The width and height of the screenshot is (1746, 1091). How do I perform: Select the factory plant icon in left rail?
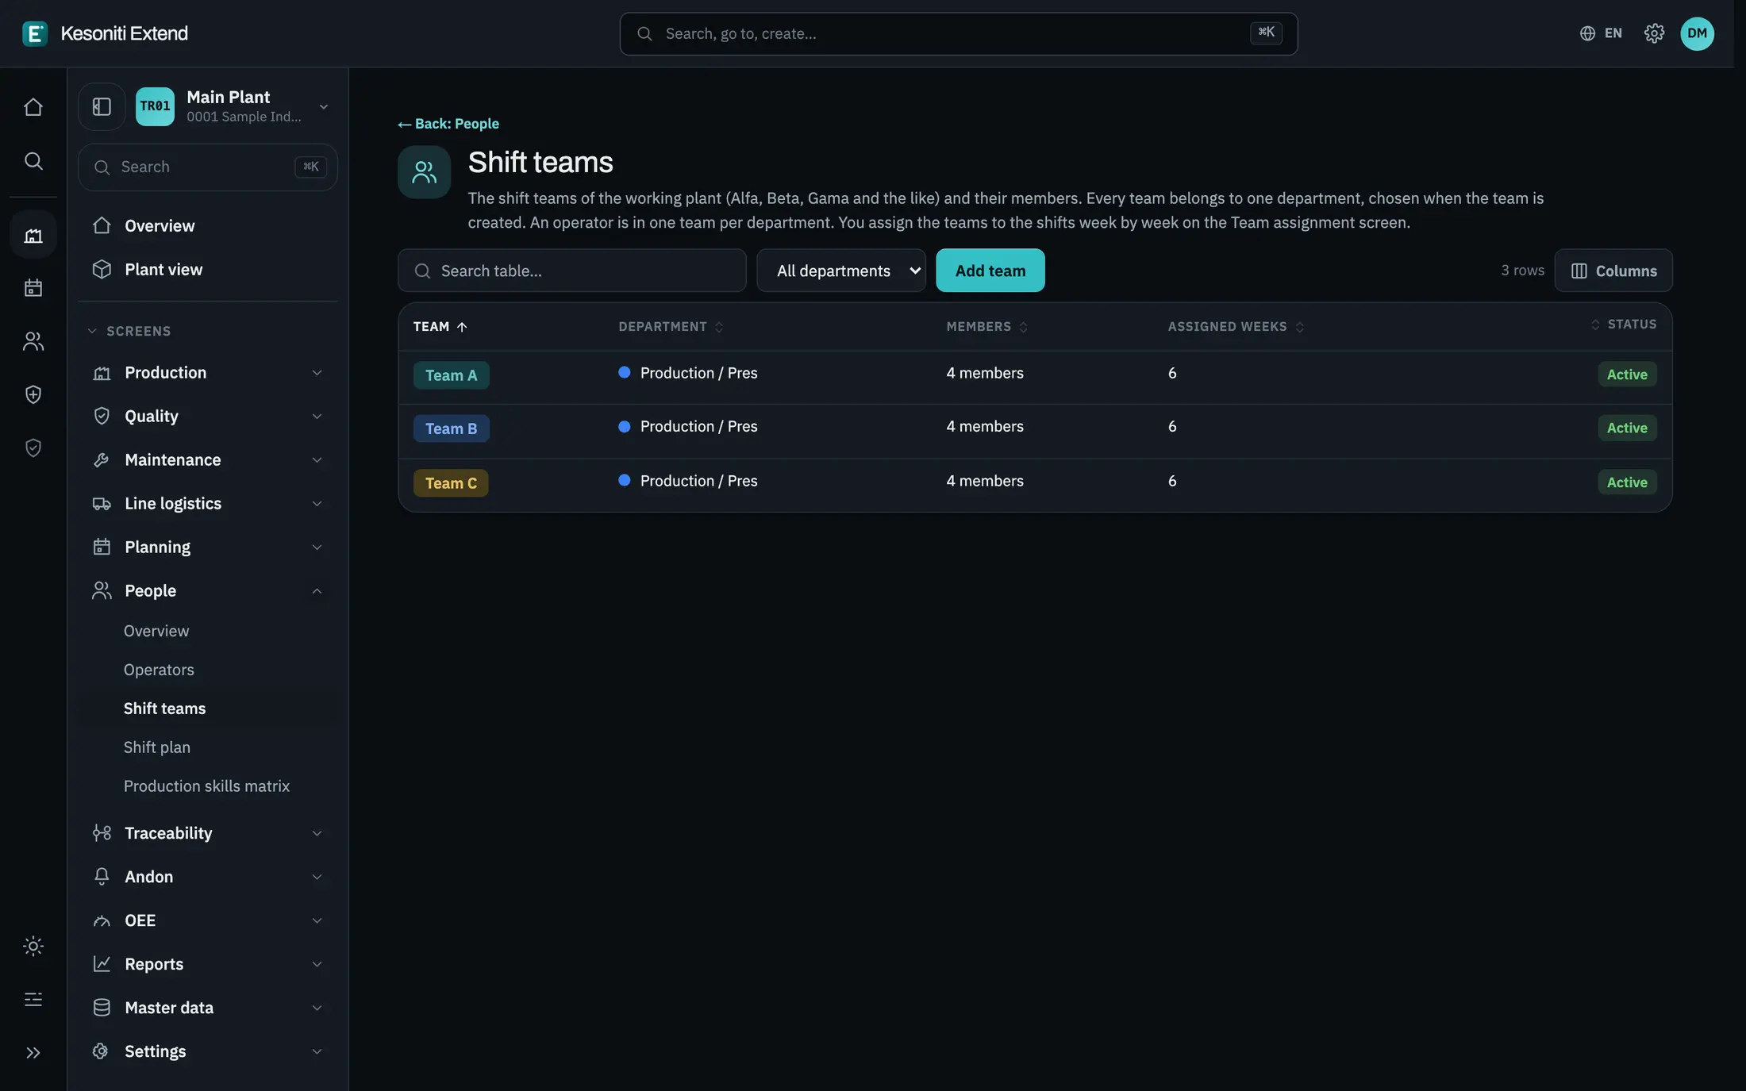coord(33,235)
